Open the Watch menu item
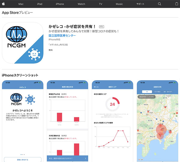Screen dimensions: 180x162 point(81,4)
